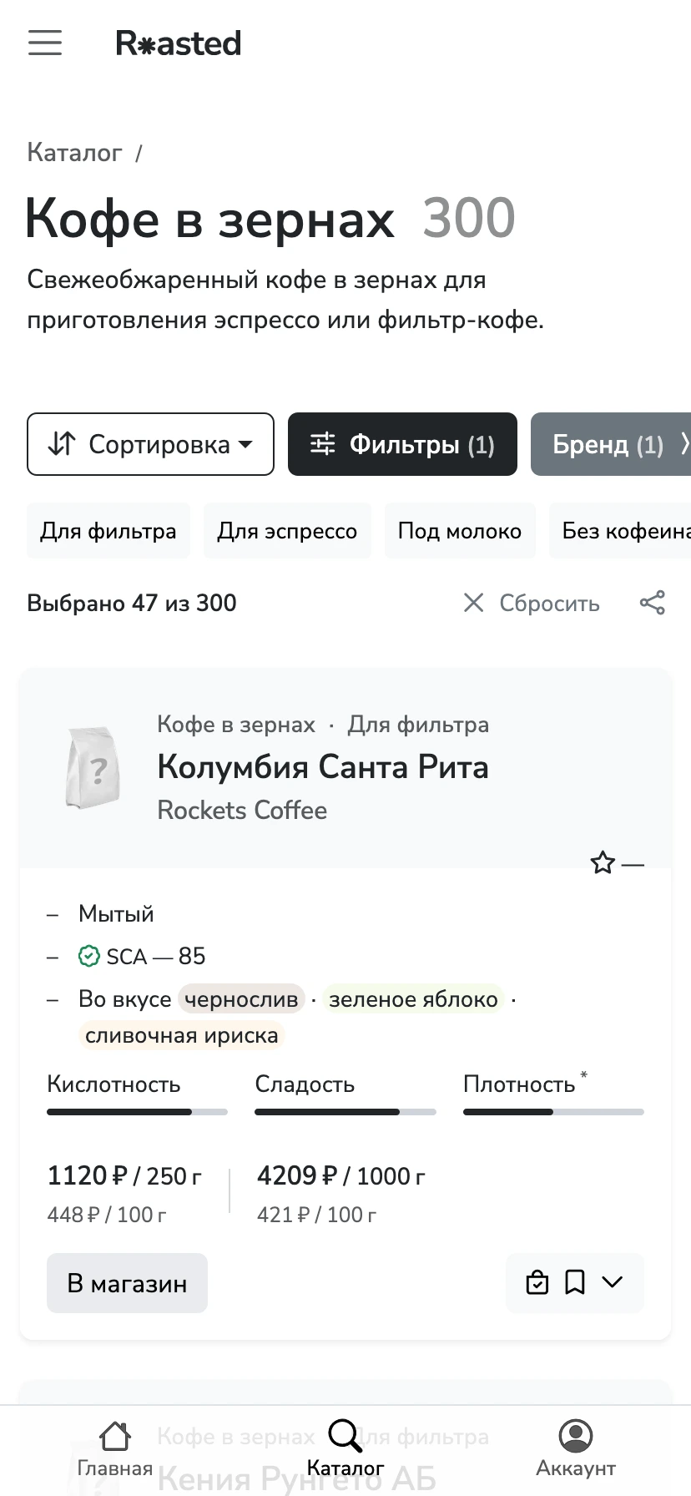This screenshot has height=1496, width=691.
Task: Open Колумбия Санта Рита product title
Action: click(323, 766)
